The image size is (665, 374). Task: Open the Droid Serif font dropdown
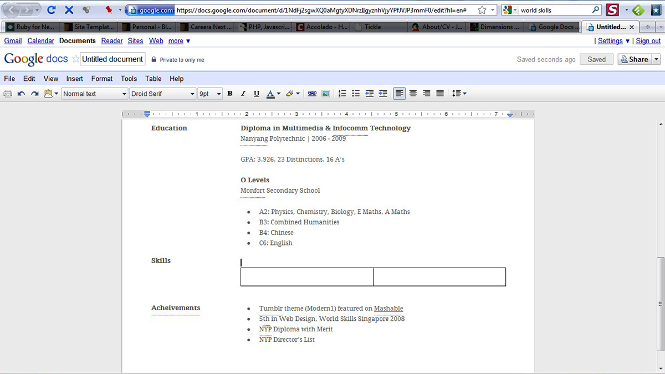(162, 93)
